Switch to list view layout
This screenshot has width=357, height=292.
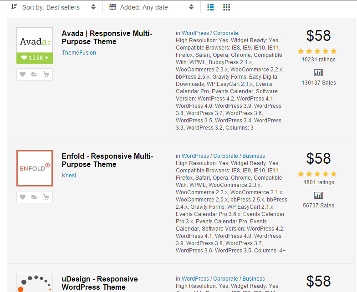[x=210, y=7]
